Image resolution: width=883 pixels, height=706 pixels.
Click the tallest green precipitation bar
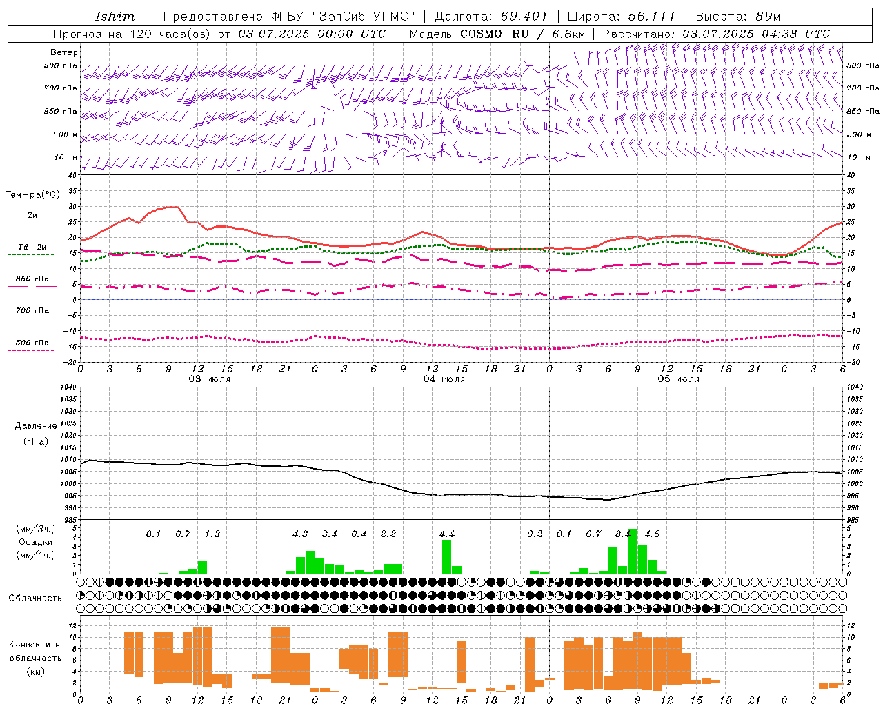(633, 552)
